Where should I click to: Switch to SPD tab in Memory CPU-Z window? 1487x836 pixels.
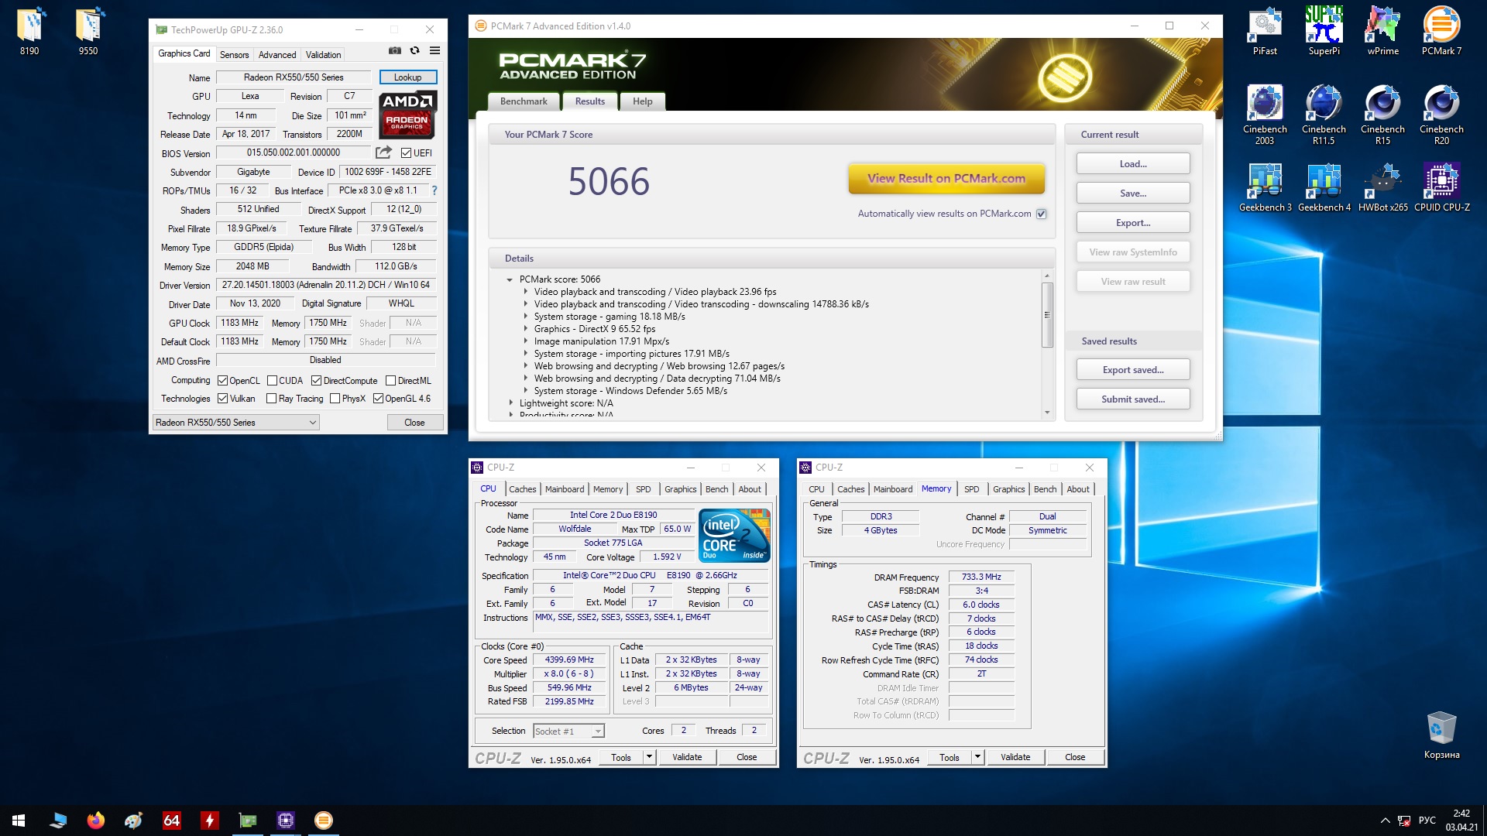click(971, 489)
